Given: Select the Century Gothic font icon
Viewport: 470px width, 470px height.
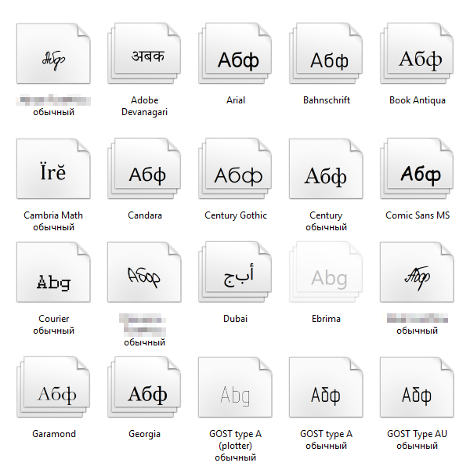Looking at the screenshot, I should coord(235,168).
